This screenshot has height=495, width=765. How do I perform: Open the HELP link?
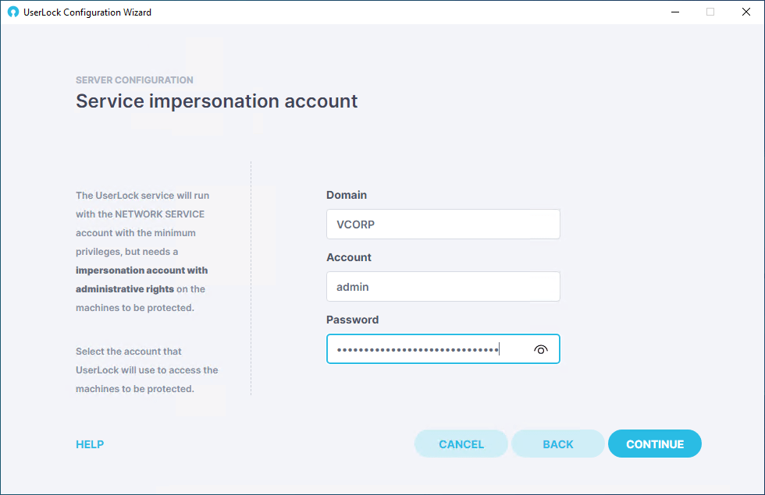[x=90, y=444]
